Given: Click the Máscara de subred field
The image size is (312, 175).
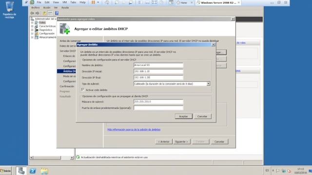Looking at the screenshot, I should (x=158, y=102).
